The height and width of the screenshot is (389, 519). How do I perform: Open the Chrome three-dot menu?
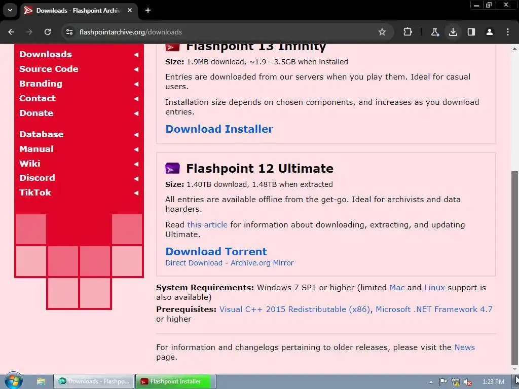508,32
